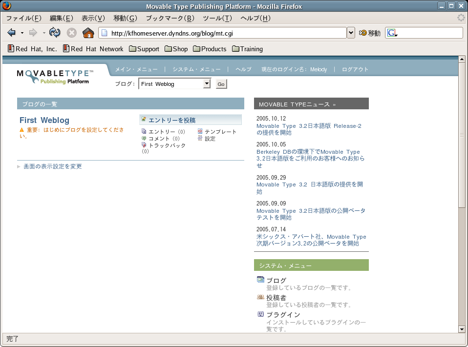Open the Support bookmark folder

pos(144,49)
